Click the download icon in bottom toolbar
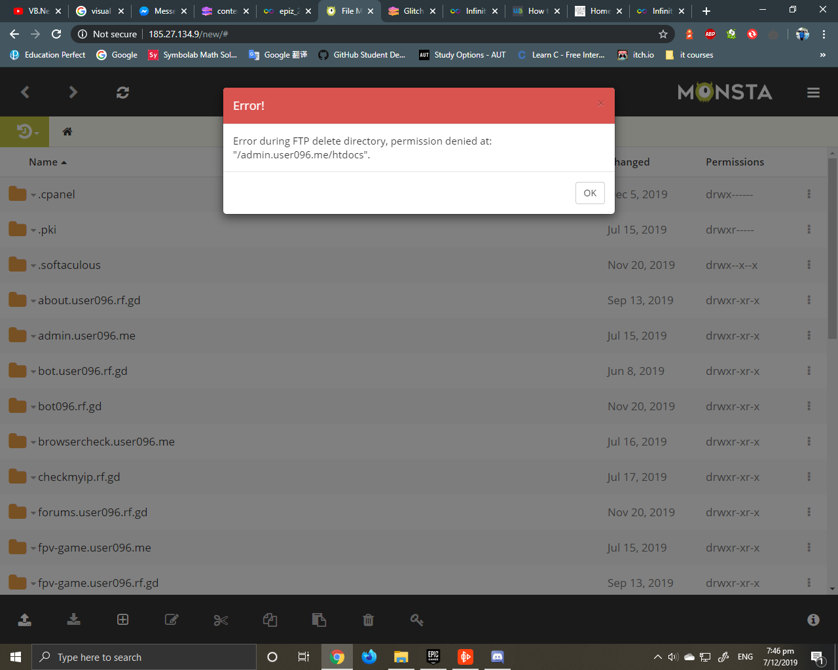Screen dimensions: 838x670 [x=74, y=620]
